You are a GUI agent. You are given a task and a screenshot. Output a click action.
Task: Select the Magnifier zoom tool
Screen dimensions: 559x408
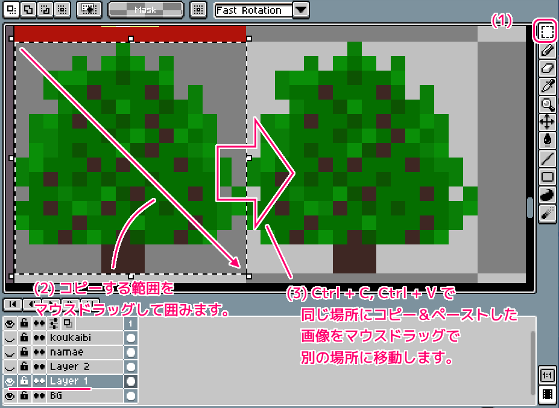click(x=548, y=103)
